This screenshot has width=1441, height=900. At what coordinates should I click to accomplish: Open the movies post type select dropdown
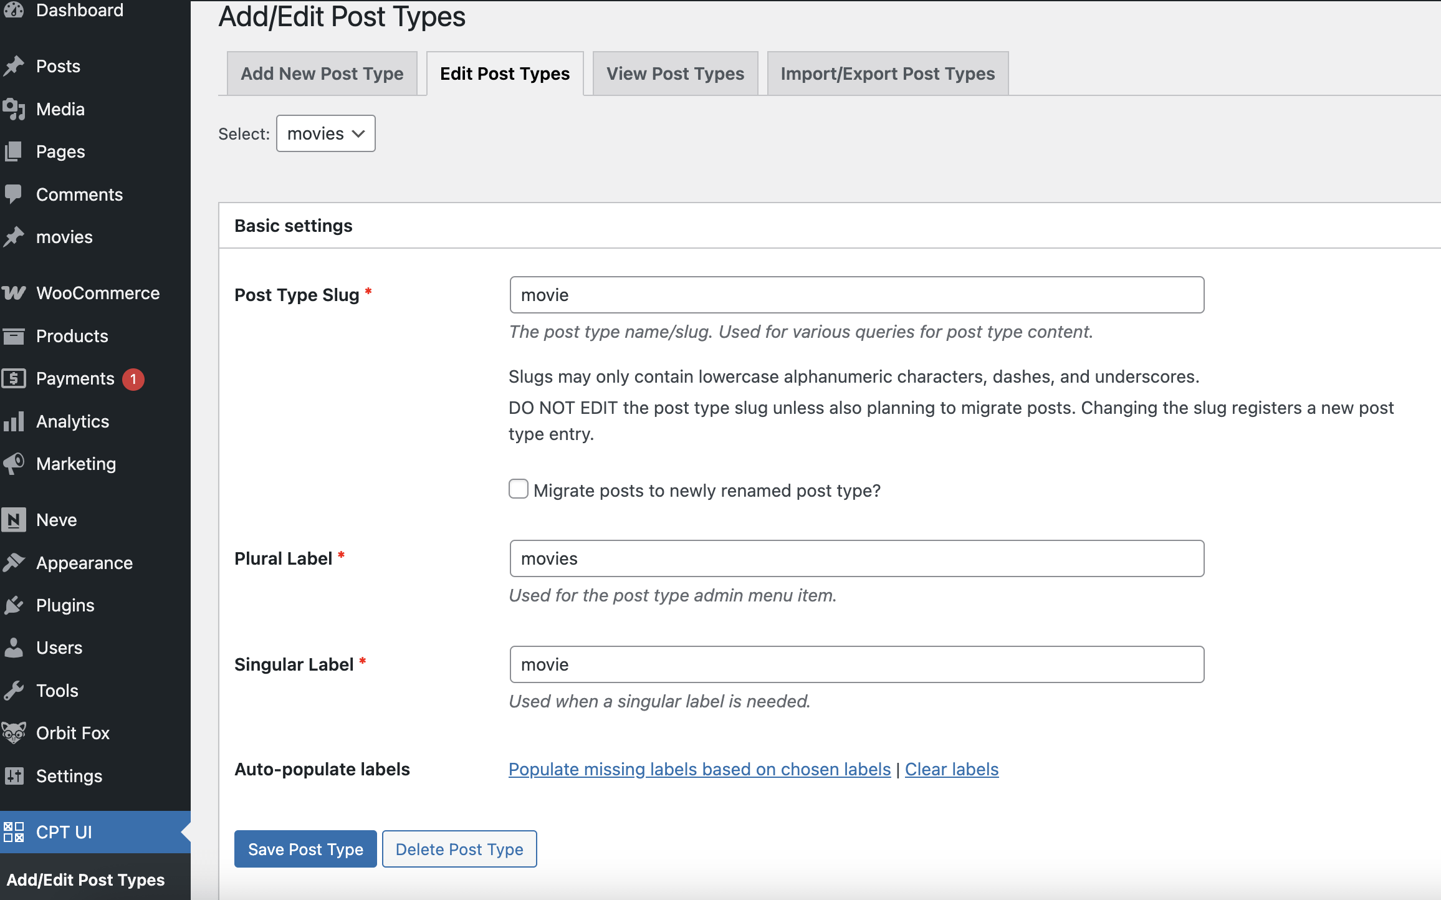point(325,133)
